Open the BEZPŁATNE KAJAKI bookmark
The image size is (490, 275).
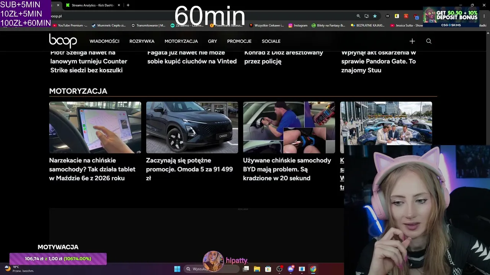point(368,26)
